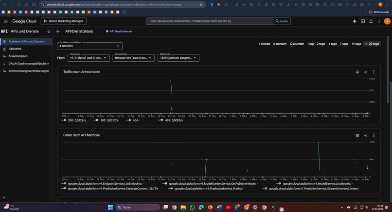Select the 7 tage time range
Screen dimensions: 392x212
[x=344, y=44]
